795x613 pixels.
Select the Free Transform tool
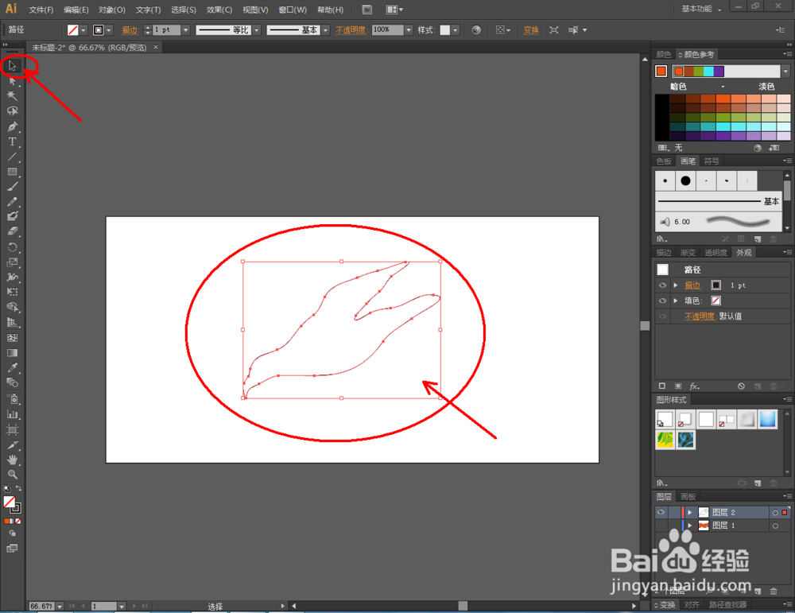click(x=12, y=292)
